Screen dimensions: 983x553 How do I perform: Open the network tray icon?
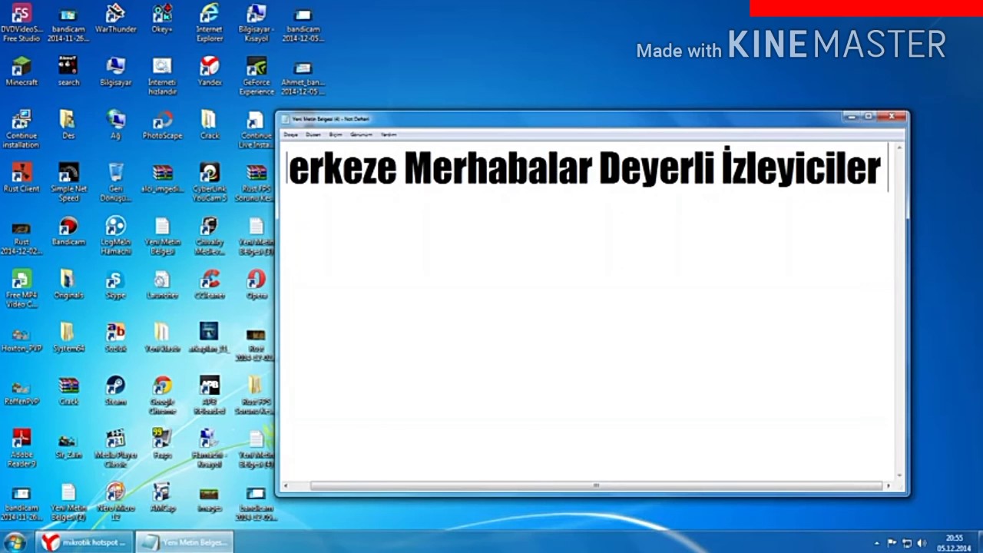(x=907, y=543)
